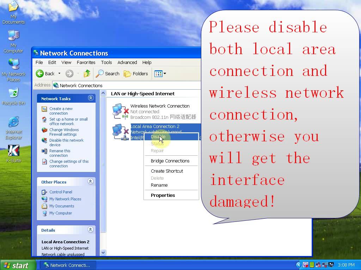Open the Advanced menu
The width and height of the screenshot is (361, 270).
[127, 63]
